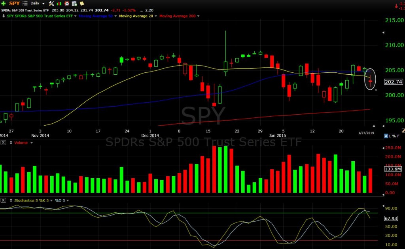Click the move arrows beside Volume
The width and height of the screenshot is (405, 249).
point(11,142)
